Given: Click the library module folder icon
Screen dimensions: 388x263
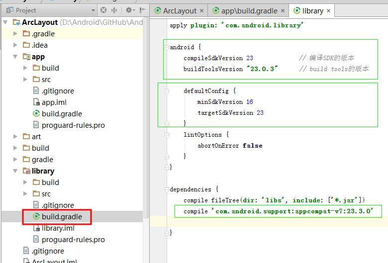Looking at the screenshot, I should click(x=26, y=171).
